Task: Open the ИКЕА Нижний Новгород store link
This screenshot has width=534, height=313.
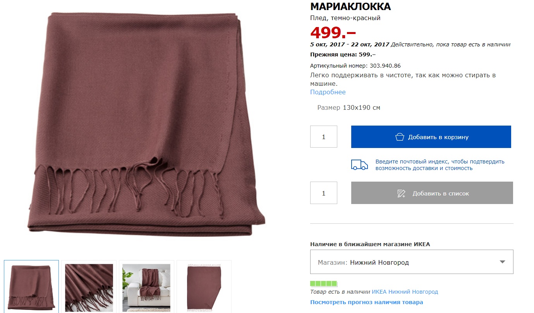Action: coord(405,292)
